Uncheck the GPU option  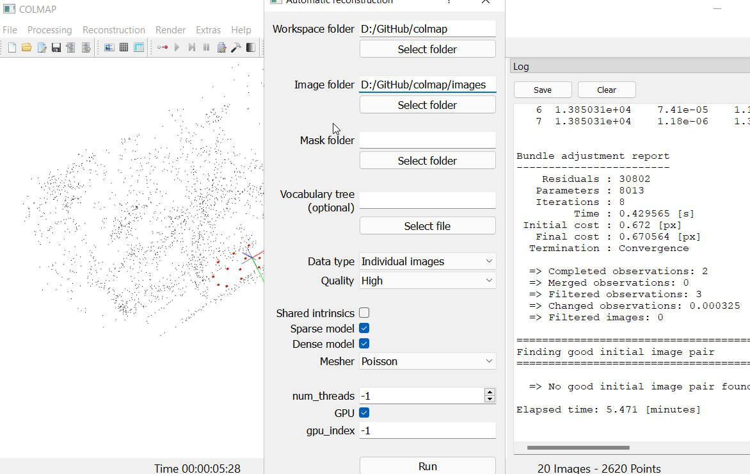[x=363, y=413]
